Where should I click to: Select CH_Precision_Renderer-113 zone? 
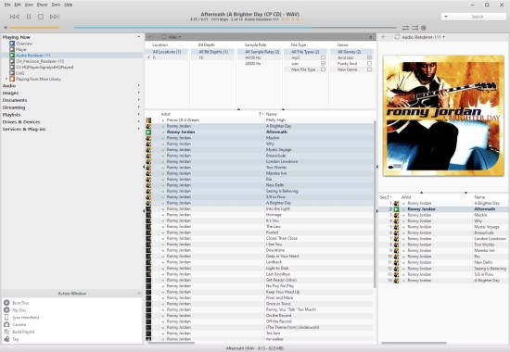[40, 61]
